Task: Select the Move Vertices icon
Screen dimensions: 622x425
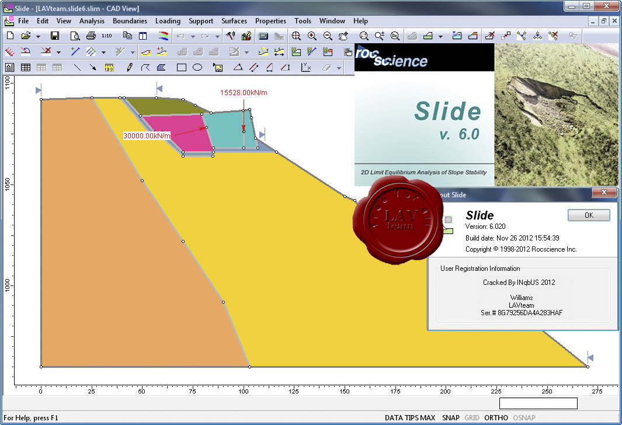Action: tap(506, 36)
